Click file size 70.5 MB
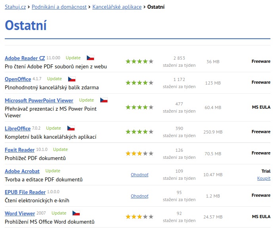Screen dimensions: 274x228 click(213, 154)
